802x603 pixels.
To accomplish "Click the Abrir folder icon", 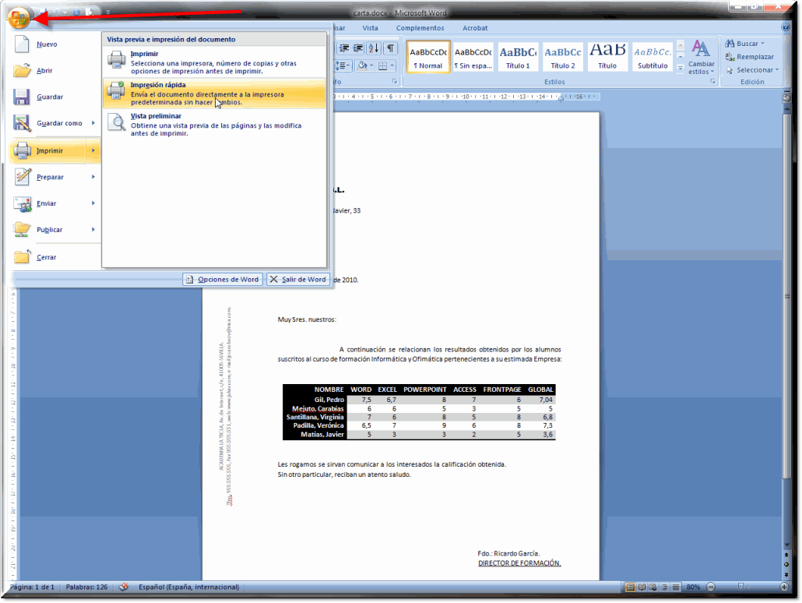I will tap(22, 70).
